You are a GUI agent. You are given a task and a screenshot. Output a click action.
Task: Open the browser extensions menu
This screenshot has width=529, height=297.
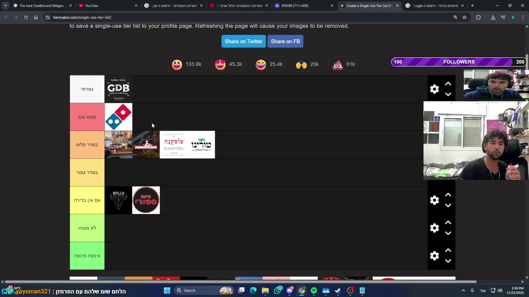tap(478, 17)
